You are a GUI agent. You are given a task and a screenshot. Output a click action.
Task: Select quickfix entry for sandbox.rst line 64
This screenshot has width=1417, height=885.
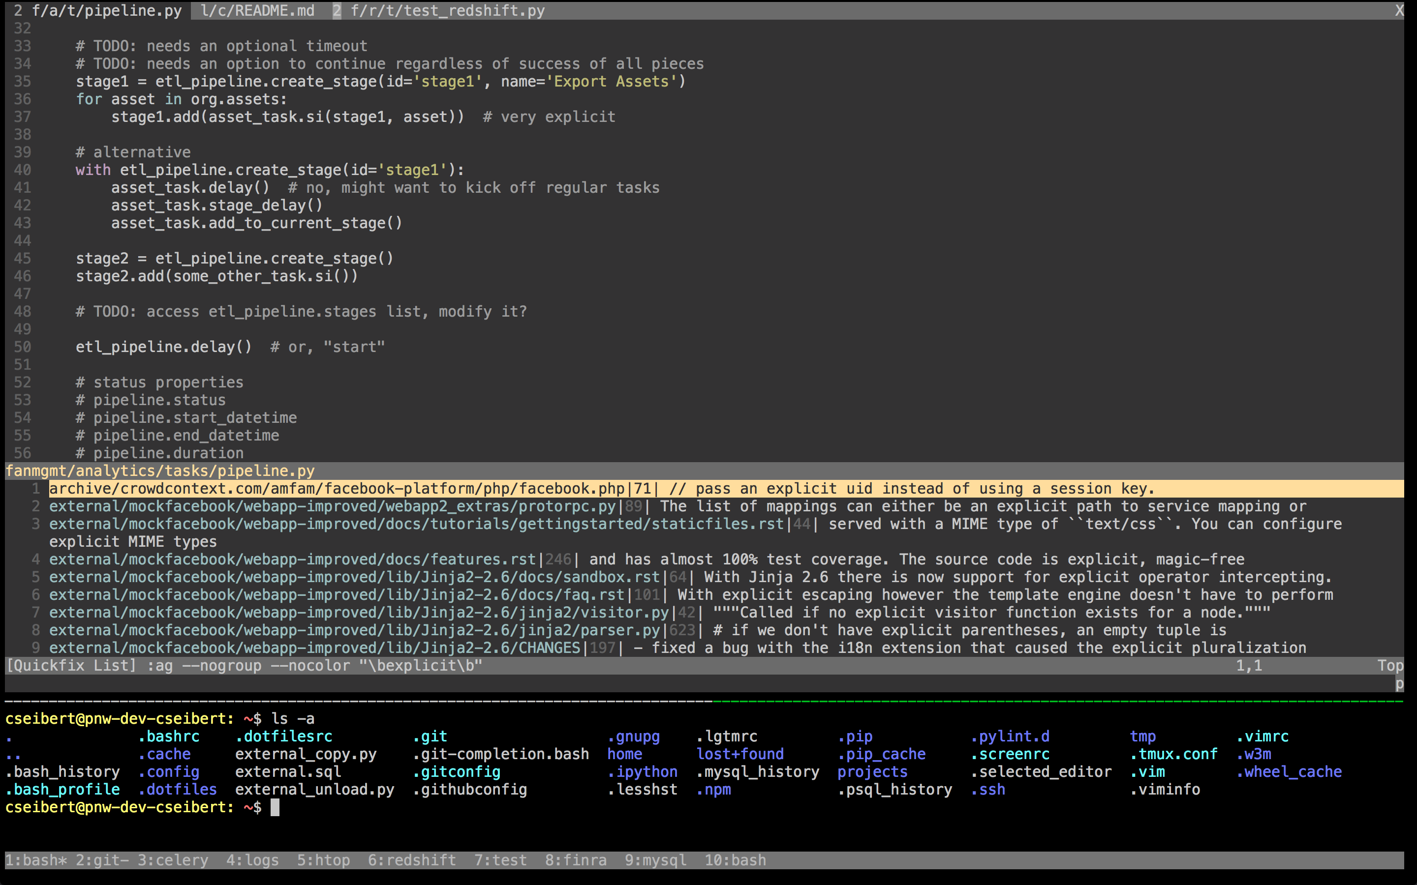tap(705, 577)
